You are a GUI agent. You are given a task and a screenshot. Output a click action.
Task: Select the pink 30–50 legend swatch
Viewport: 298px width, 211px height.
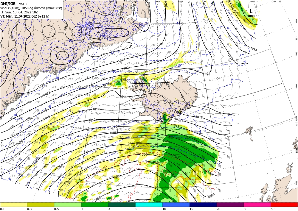257,204
